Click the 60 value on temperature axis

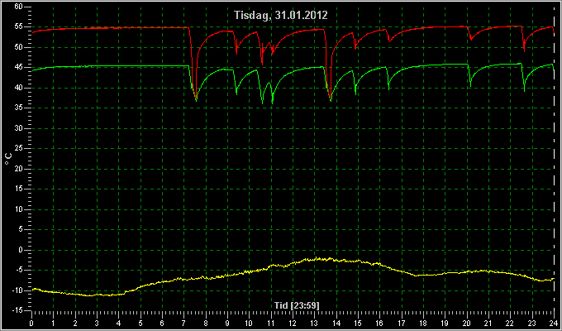tap(19, 7)
